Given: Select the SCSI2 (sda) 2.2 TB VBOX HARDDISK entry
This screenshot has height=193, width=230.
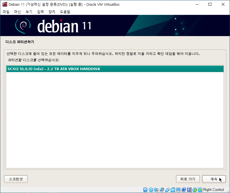Looking at the screenshot, I should pos(115,69).
